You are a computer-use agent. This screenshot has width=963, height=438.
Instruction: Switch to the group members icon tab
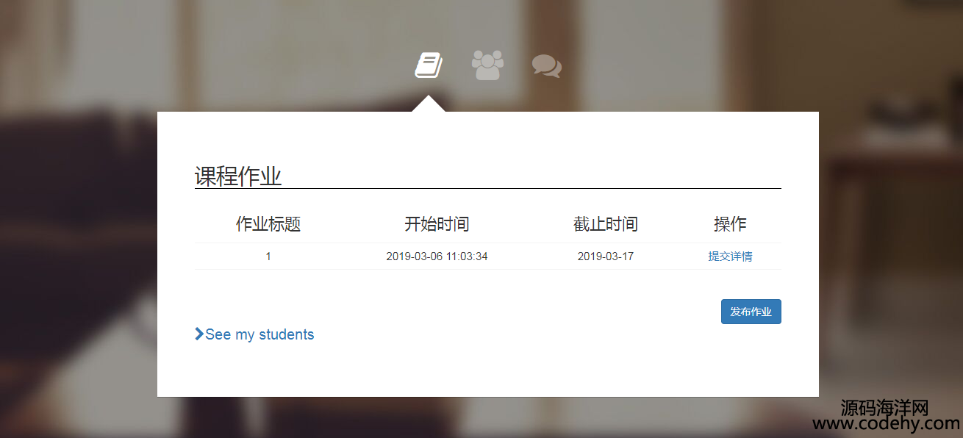[x=487, y=65]
